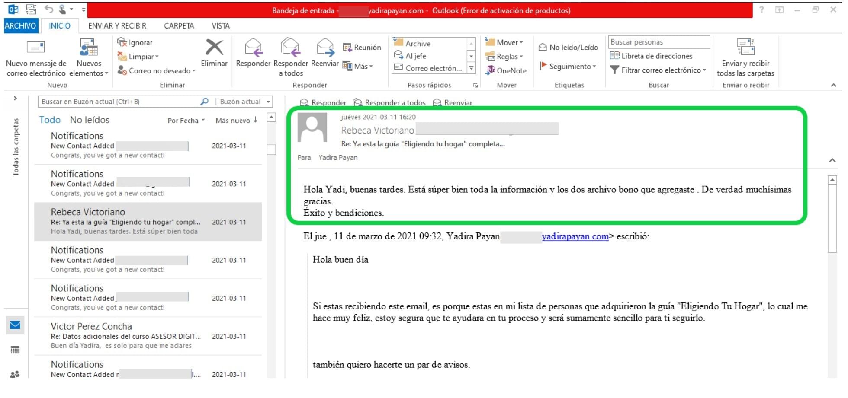The width and height of the screenshot is (848, 398).
Task: Click the message list scroll up arrow
Action: [271, 117]
